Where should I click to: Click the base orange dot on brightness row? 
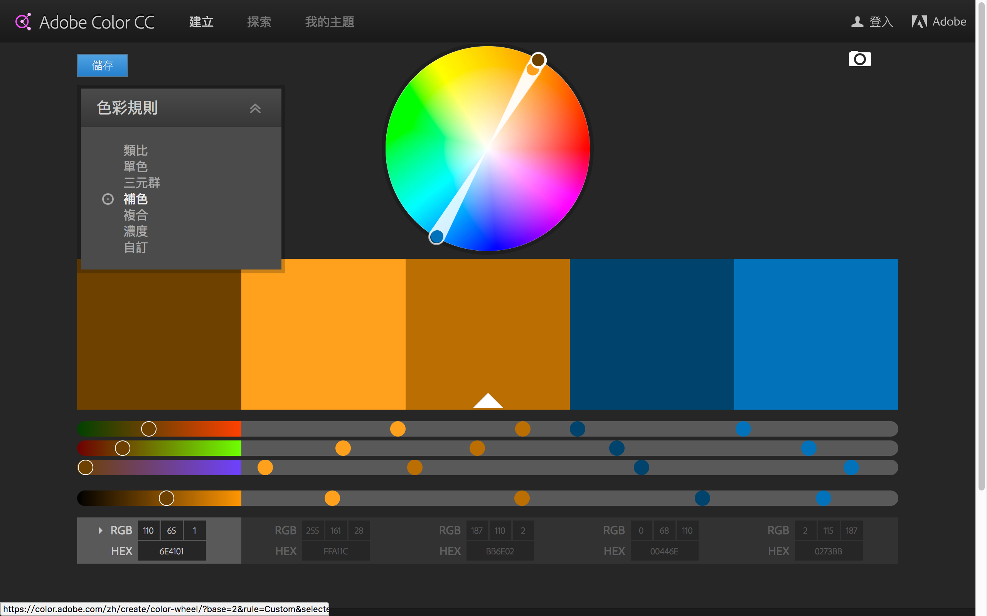pyautogui.click(x=522, y=498)
